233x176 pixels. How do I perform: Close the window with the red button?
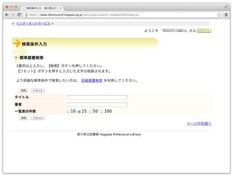pyautogui.click(x=7, y=7)
